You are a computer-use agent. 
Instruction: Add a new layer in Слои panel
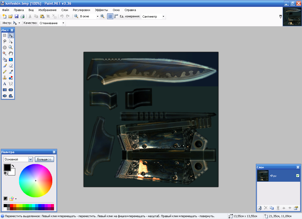point(260,208)
